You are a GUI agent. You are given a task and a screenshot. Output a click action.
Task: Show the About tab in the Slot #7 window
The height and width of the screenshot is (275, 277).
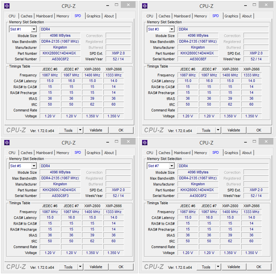247,153
